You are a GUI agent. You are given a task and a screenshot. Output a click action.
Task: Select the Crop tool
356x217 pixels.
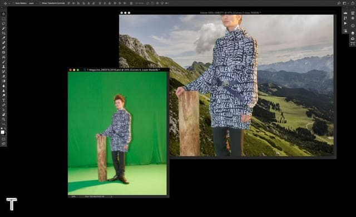(4, 33)
